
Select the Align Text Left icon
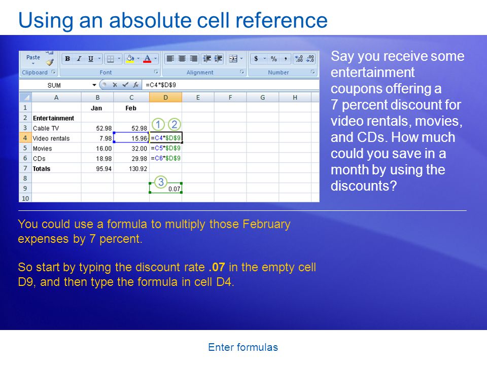click(x=170, y=59)
